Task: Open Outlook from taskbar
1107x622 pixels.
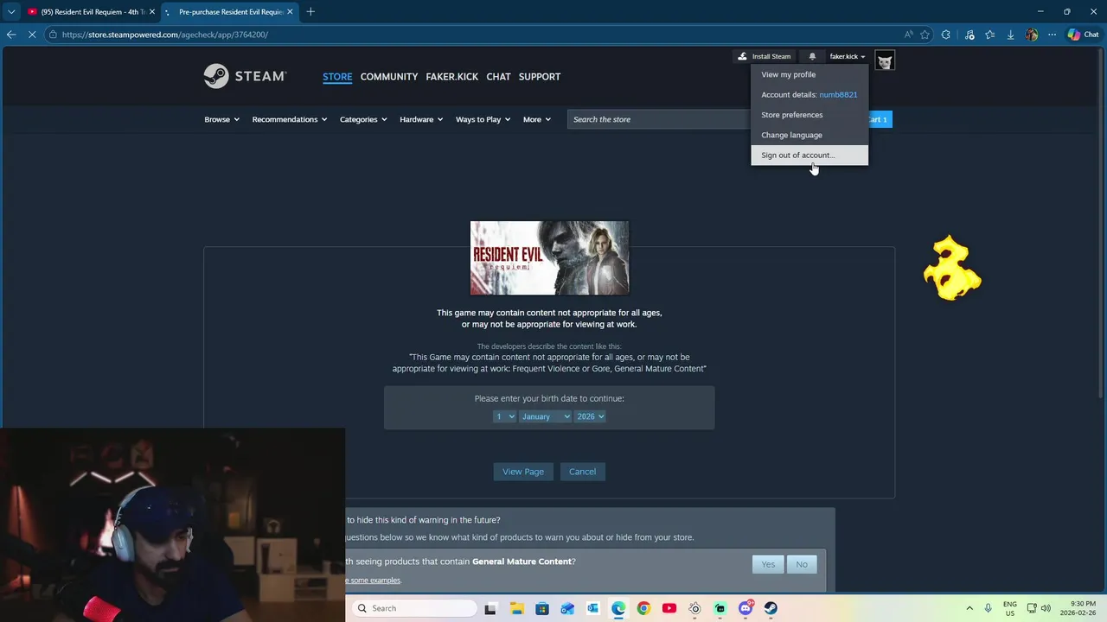Action: [x=592, y=608]
